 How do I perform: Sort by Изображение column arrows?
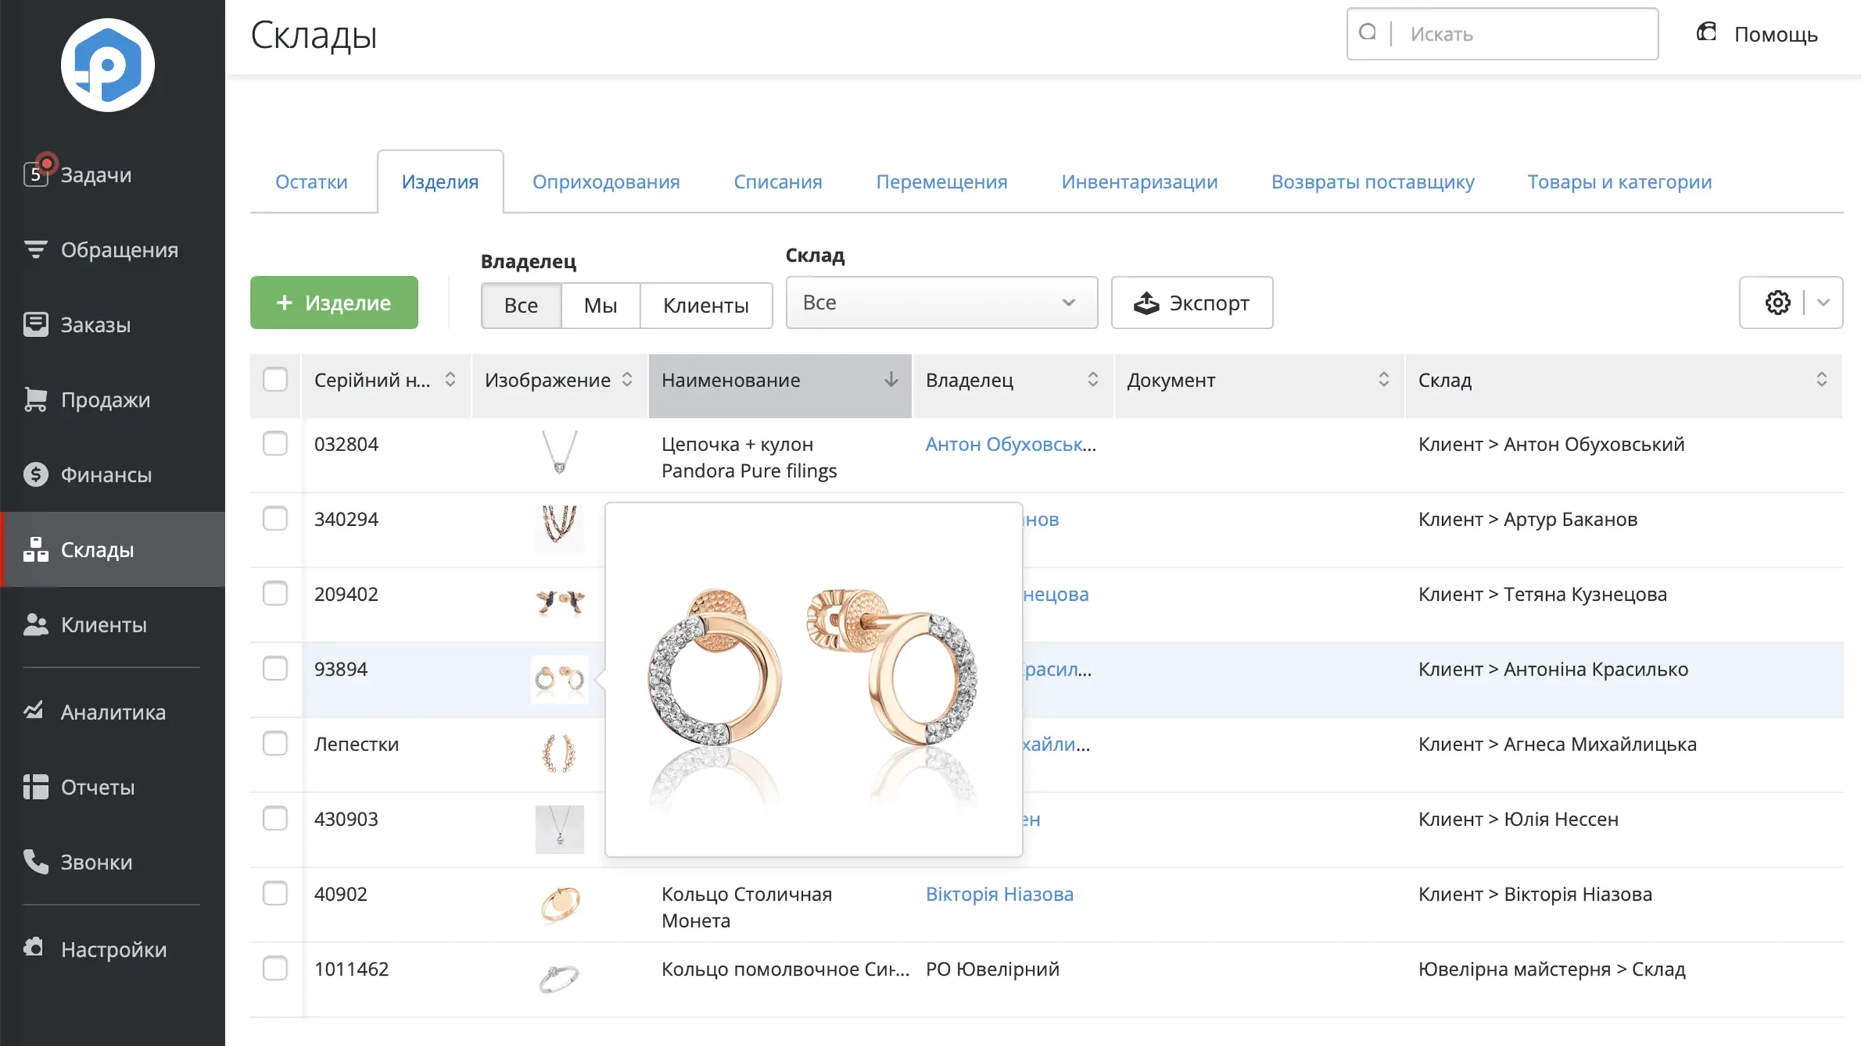pyautogui.click(x=627, y=379)
